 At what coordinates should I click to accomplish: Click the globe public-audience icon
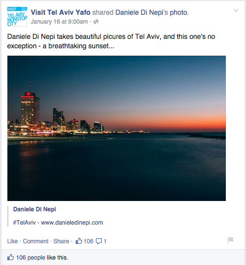coord(96,22)
